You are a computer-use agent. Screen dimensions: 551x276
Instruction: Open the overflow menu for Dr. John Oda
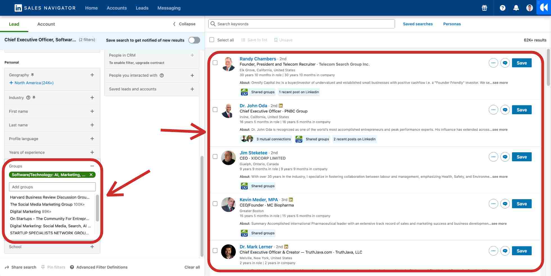[x=493, y=110]
